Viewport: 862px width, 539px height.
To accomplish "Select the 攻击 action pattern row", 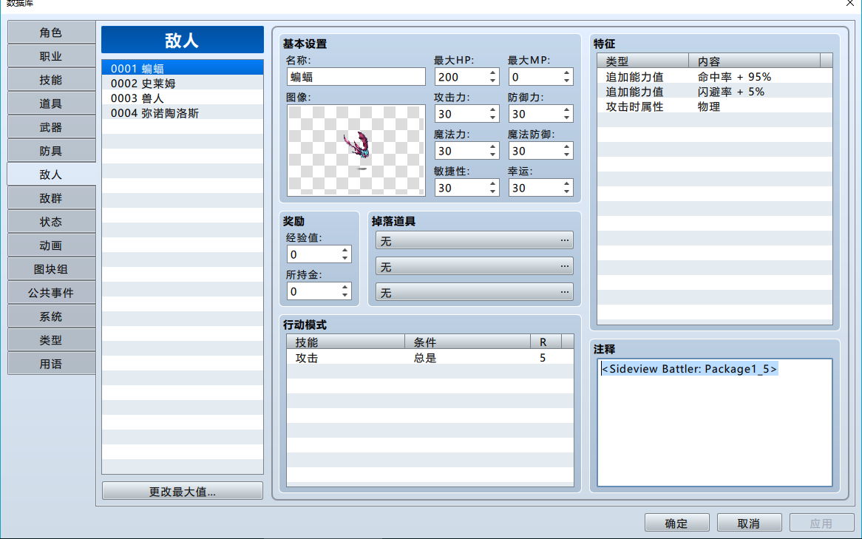I will pos(430,358).
